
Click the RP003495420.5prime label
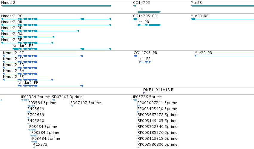(x=157, y=109)
